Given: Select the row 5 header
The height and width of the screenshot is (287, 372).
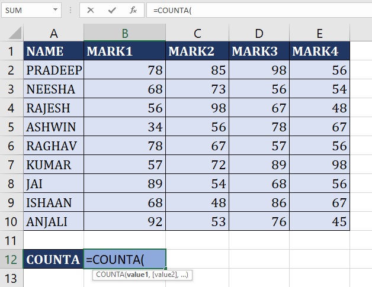Looking at the screenshot, I should (11, 127).
